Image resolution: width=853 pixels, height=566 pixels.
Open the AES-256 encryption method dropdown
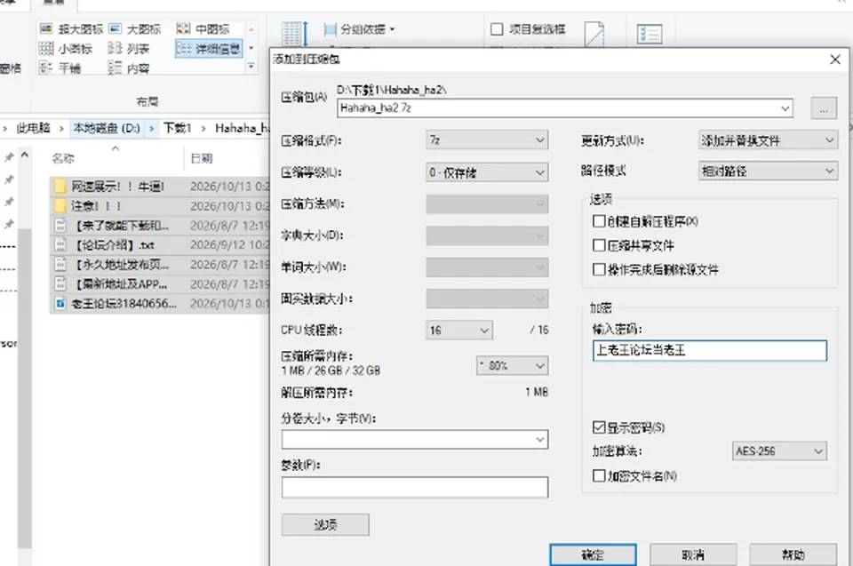[779, 451]
